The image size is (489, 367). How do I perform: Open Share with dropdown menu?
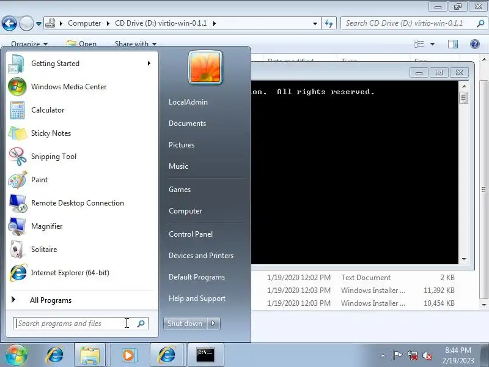(135, 44)
